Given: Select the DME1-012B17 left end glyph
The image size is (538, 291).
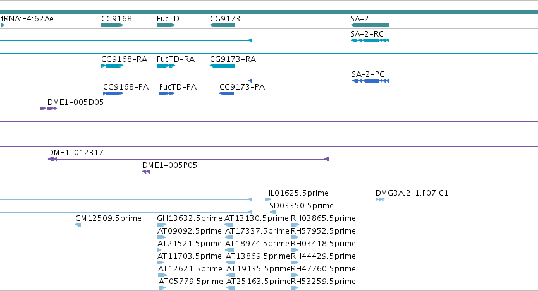Looking at the screenshot, I should point(52,159).
